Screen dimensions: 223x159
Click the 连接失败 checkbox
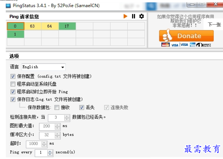(x=107, y=107)
